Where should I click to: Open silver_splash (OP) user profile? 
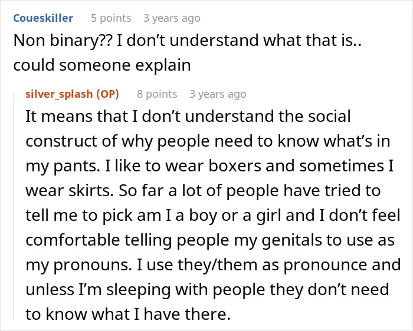[72, 94]
